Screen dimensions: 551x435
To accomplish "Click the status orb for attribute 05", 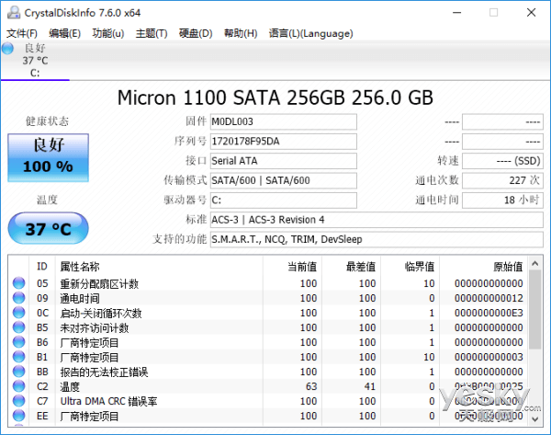I will click(18, 283).
